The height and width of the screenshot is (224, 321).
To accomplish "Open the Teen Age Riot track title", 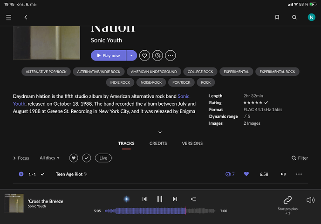I will coord(69,174).
